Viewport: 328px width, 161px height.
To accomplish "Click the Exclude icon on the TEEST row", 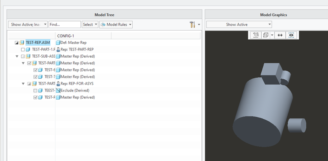I will (x=58, y=91).
